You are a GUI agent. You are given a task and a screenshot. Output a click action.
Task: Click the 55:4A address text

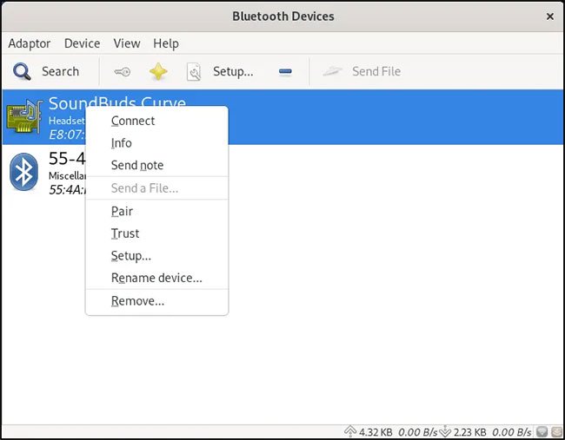(67, 190)
